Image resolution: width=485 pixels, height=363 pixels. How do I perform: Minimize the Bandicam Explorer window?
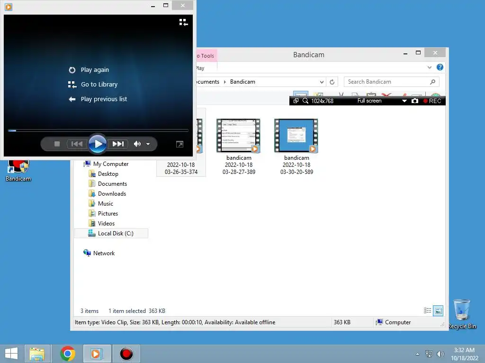[405, 53]
